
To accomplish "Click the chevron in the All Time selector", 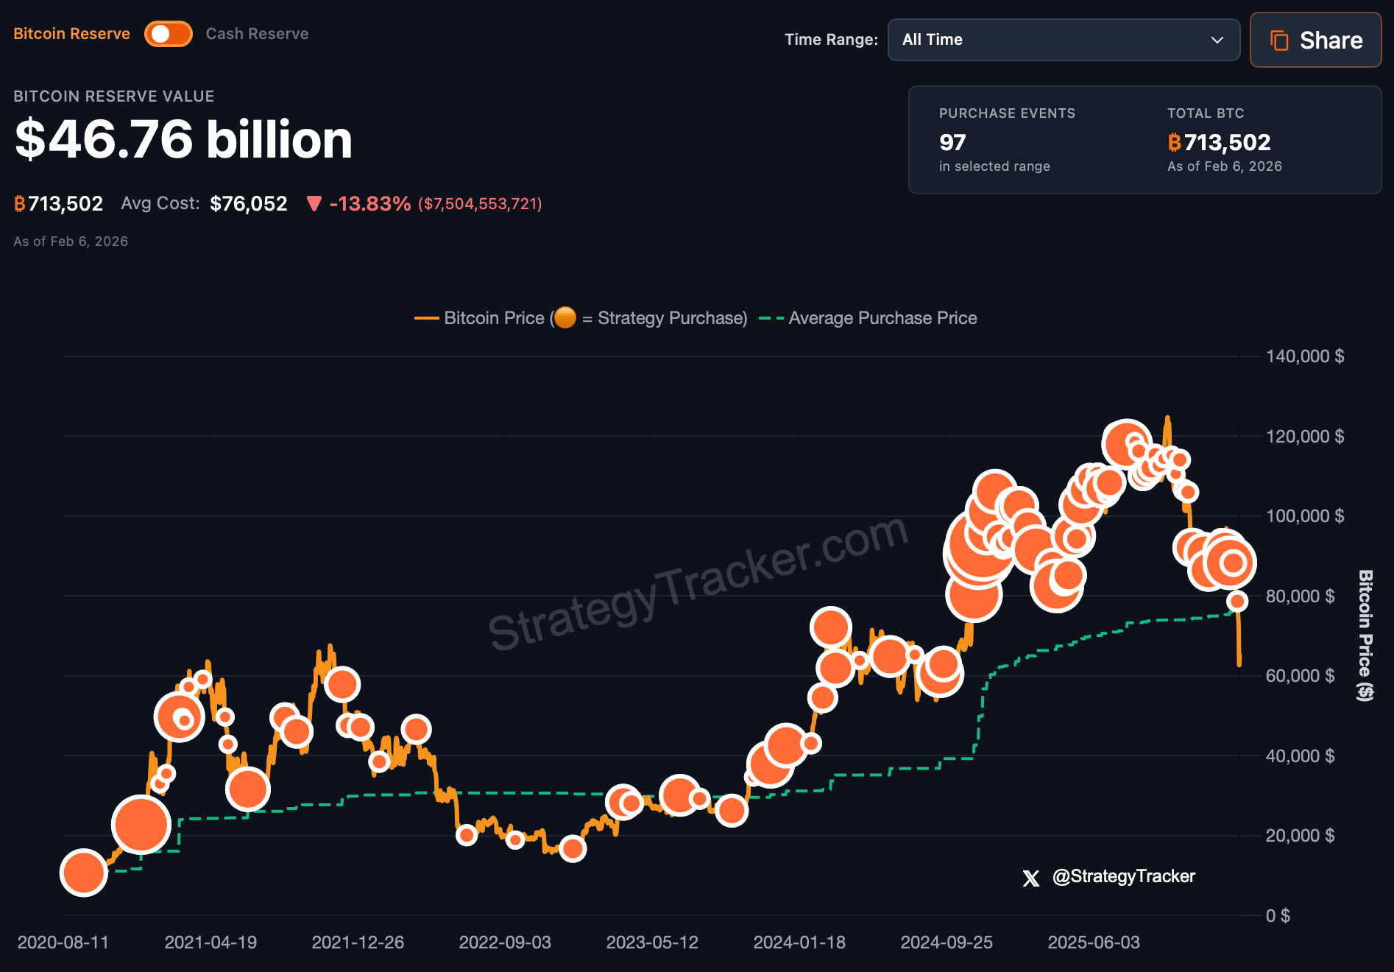I will (x=1216, y=40).
